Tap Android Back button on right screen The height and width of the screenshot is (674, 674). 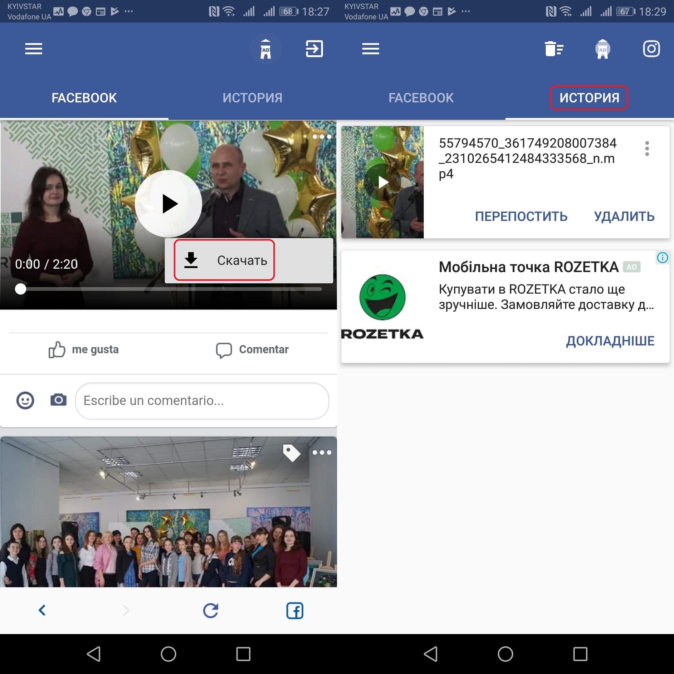430,654
